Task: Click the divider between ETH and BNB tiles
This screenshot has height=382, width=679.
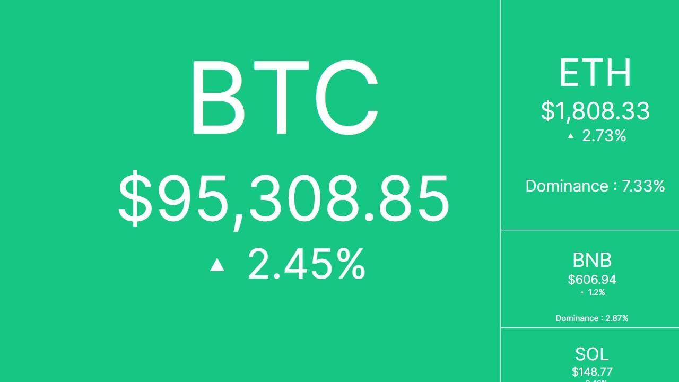Action: point(590,230)
